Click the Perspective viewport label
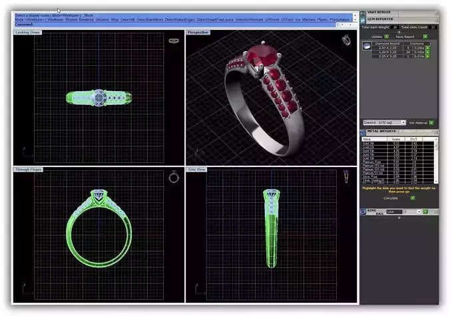450x316 pixels. (198, 33)
